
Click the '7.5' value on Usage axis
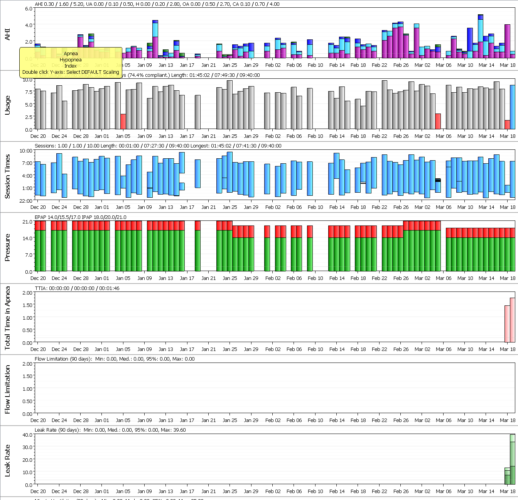(29, 92)
